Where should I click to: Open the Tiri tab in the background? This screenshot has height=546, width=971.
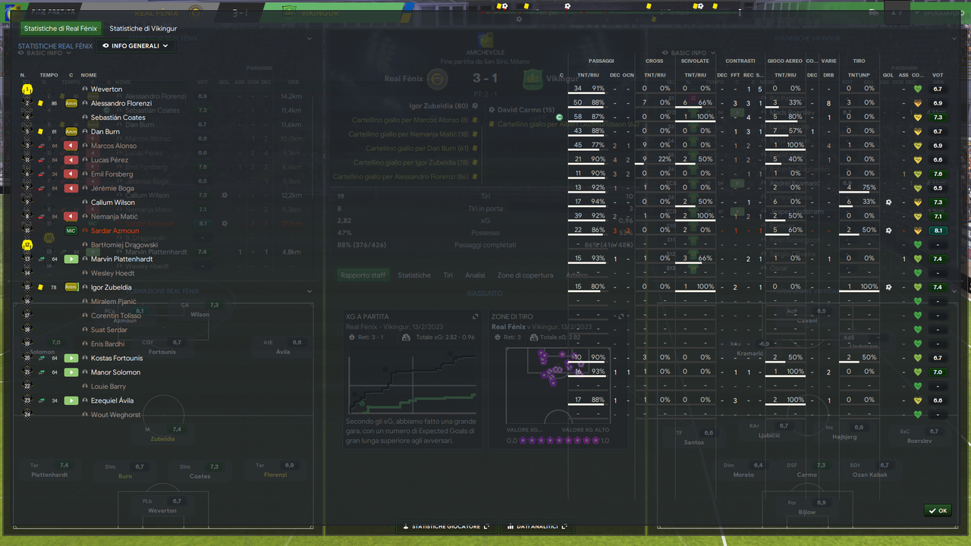coord(448,275)
